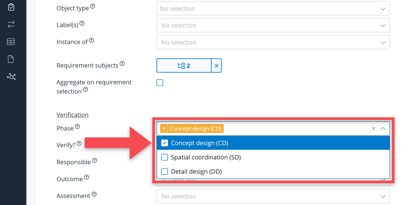
Task: Remove the orange Concept design tag
Action: point(164,129)
